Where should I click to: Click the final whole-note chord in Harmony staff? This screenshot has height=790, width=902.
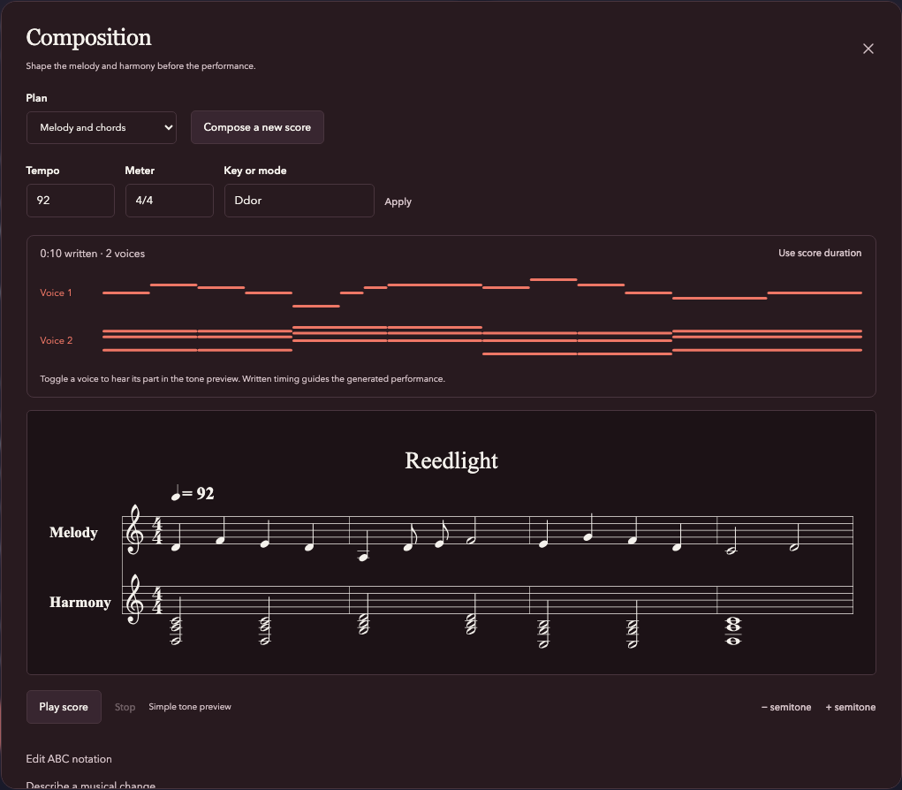(x=733, y=631)
